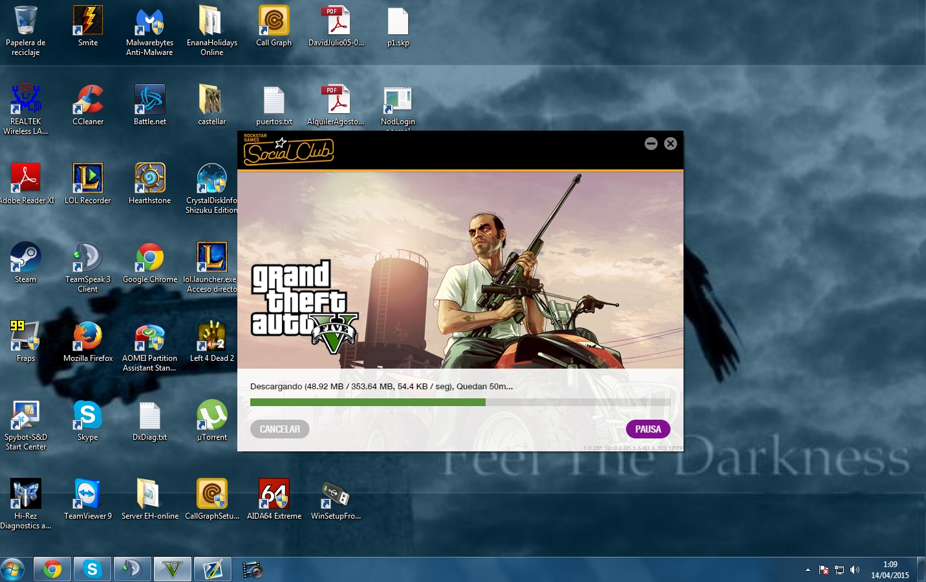
Task: Switch to GTA V taskbar button
Action: tap(173, 569)
